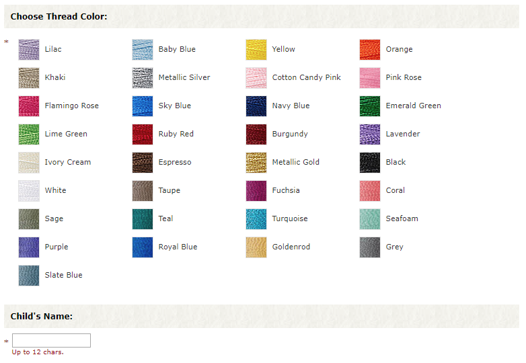Click the Cotton Candy Pink label
Viewport: 526px width, 363px height.
pyautogui.click(x=306, y=77)
